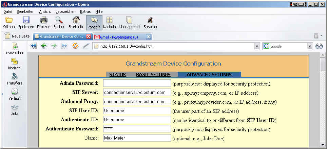Click the Kacheln tile icon
This screenshot has height=149, width=327.
coord(109,20)
